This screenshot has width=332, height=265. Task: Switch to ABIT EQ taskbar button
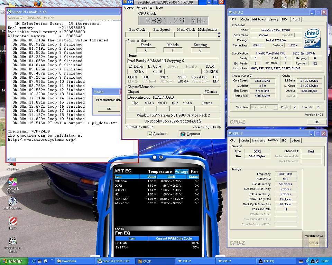tap(276, 261)
